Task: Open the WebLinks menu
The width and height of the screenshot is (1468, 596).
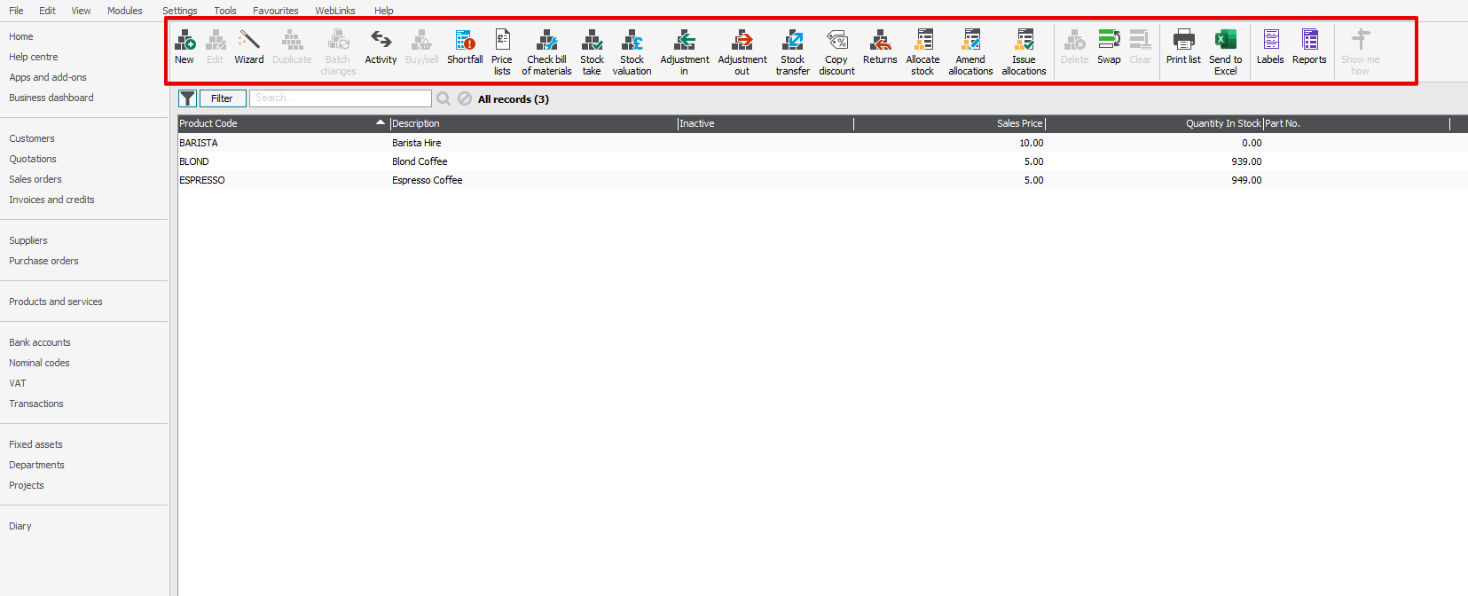Action: pos(335,11)
